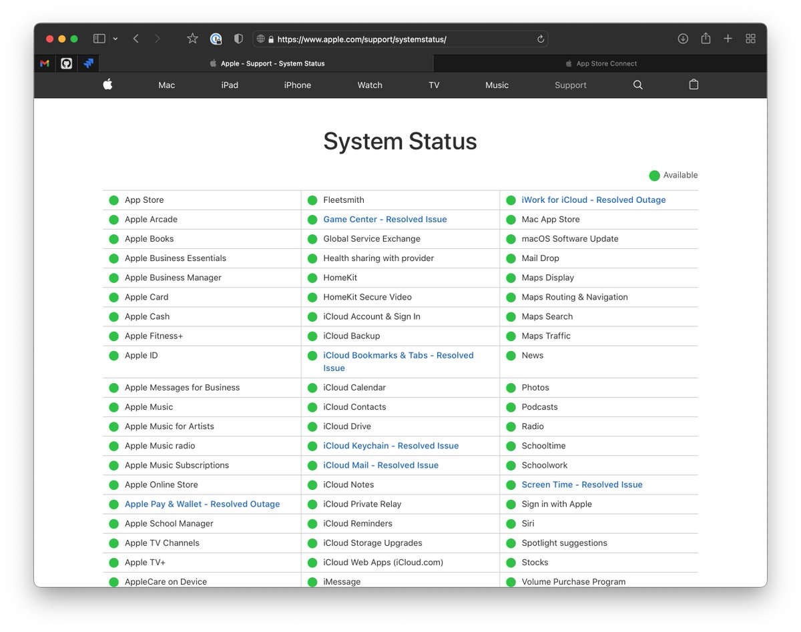
Task: Select the Apple - Support - System Status tab
Action: 266,63
